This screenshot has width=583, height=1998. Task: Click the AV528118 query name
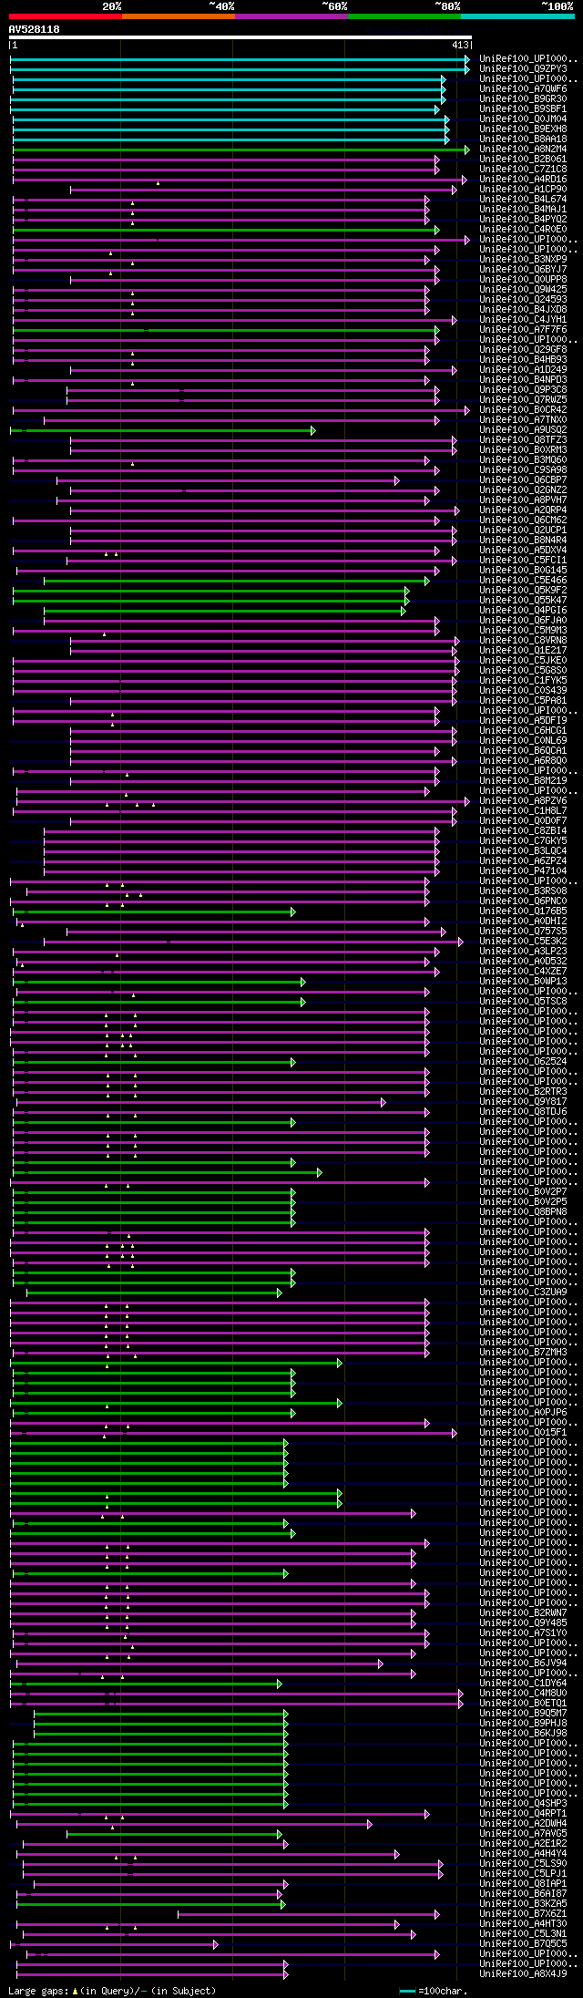35,29
